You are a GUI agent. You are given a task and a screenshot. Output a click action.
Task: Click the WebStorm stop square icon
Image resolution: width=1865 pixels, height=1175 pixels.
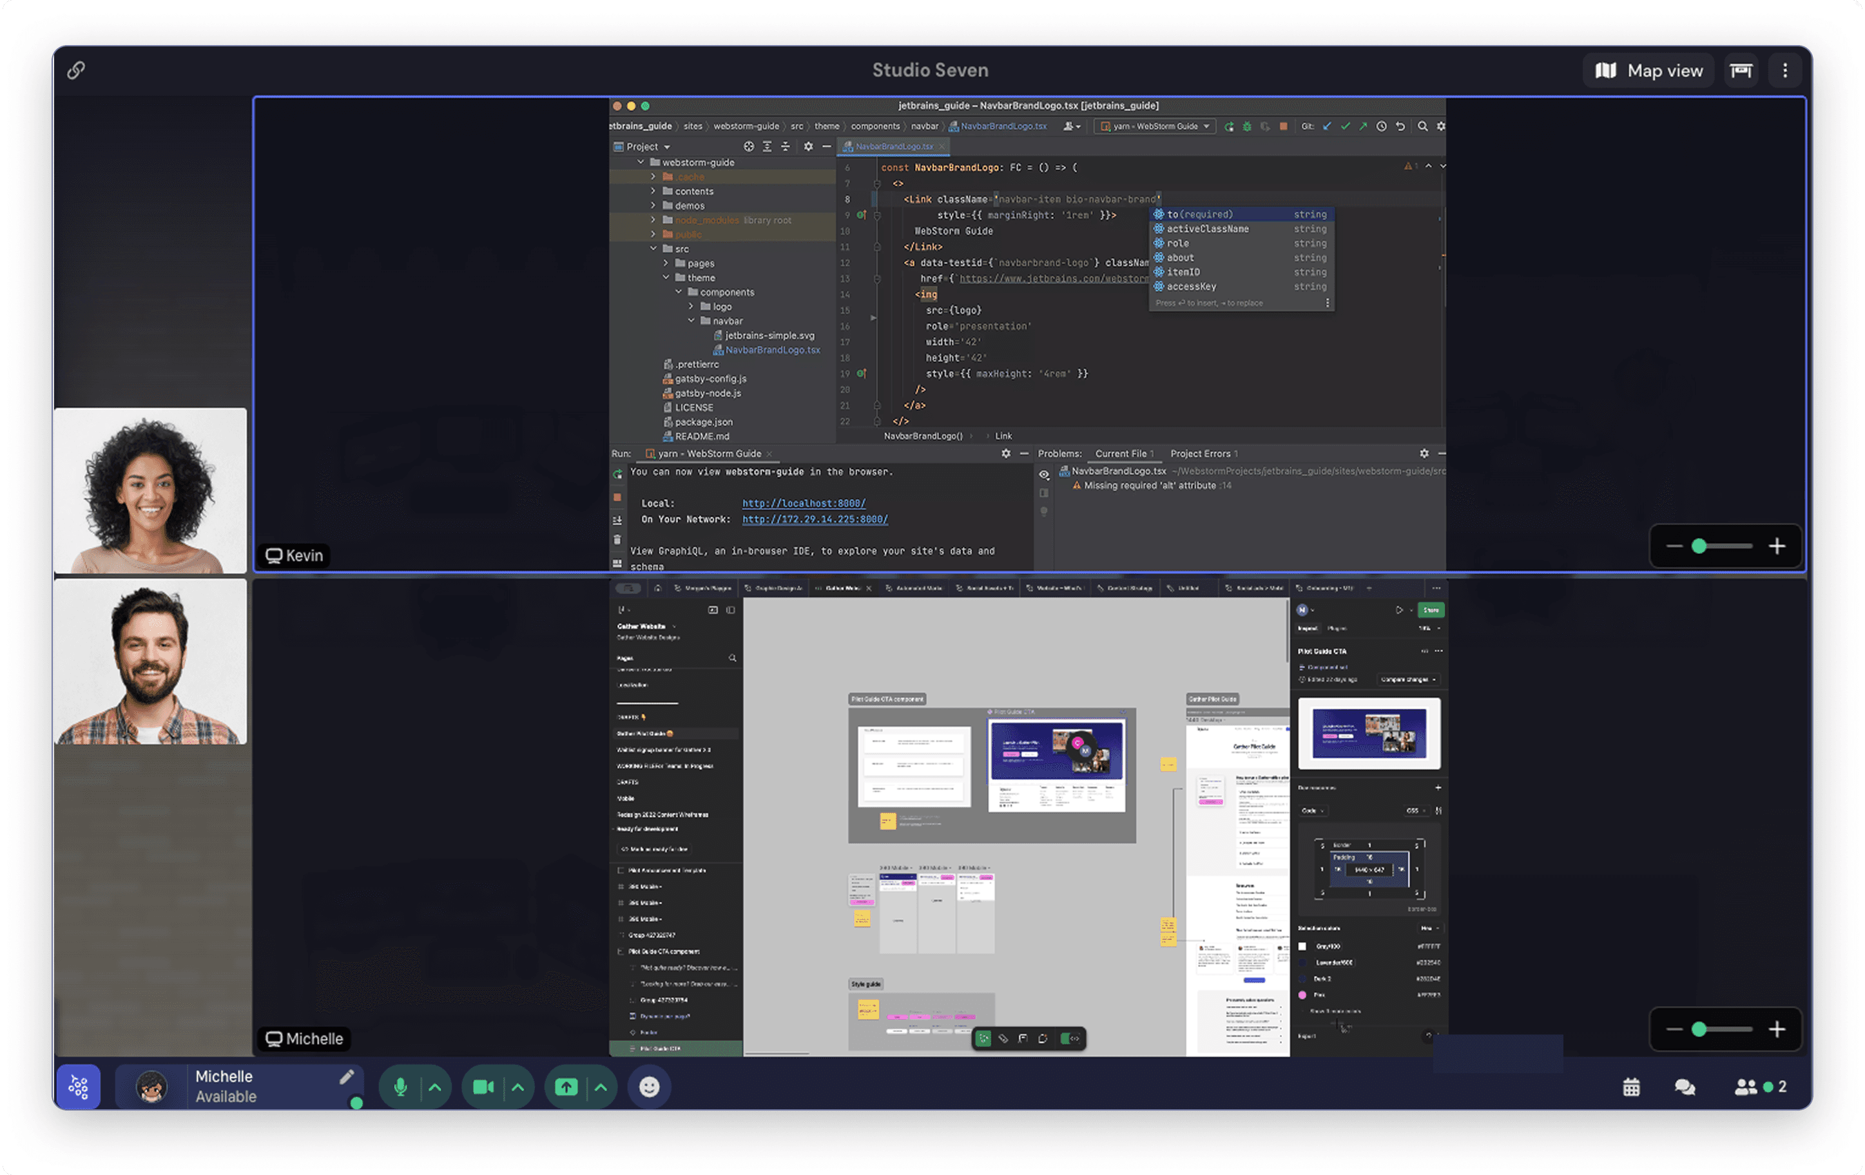click(1283, 126)
